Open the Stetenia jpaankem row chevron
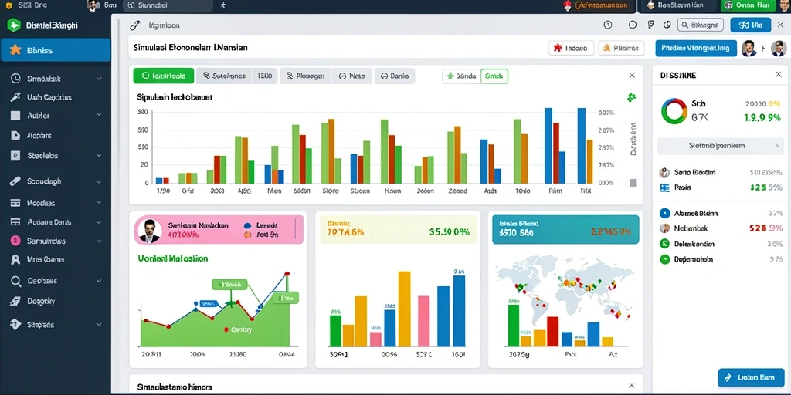Viewport: 791px width, 395px height. coord(776,146)
